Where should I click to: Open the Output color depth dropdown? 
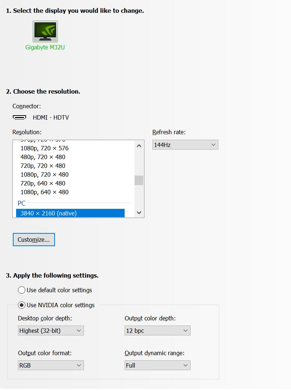(157, 331)
